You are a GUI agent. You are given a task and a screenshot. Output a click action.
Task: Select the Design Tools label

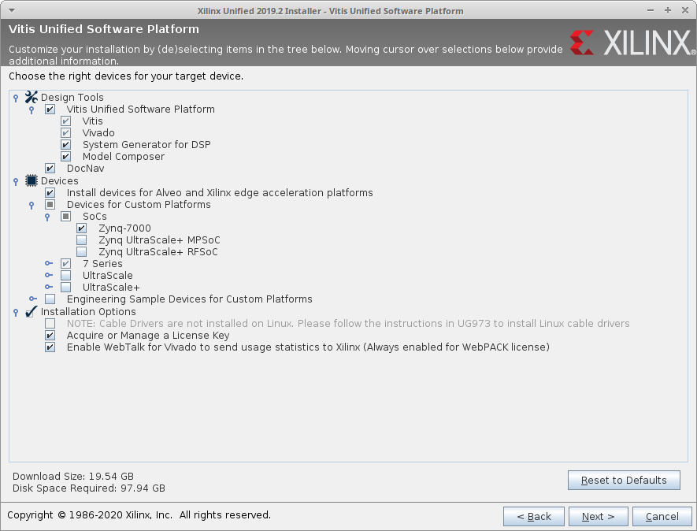72,98
